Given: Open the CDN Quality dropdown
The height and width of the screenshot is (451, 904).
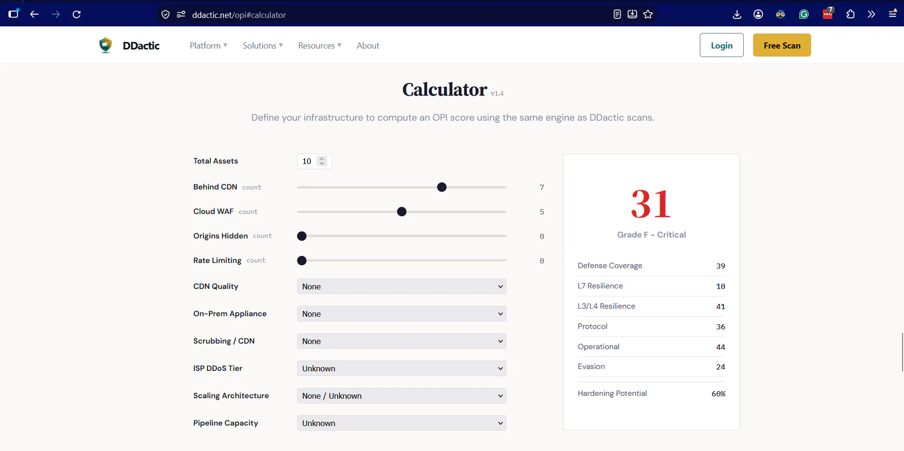Looking at the screenshot, I should point(401,287).
